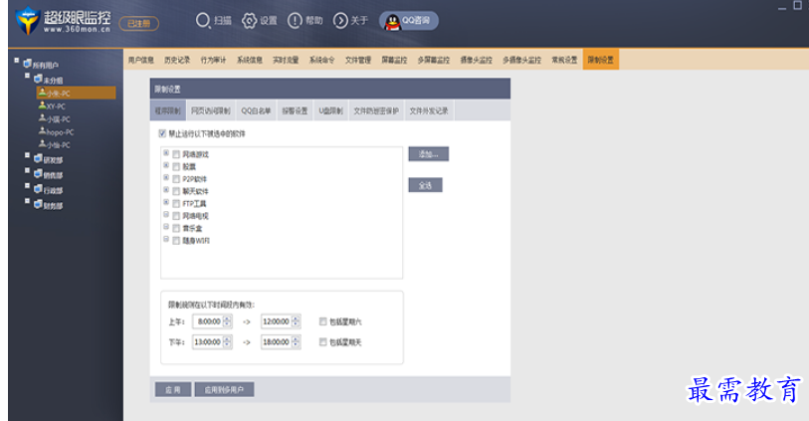Toggle 禁止运行以下被选中的软件 checkbox
The width and height of the screenshot is (809, 421).
[x=162, y=133]
